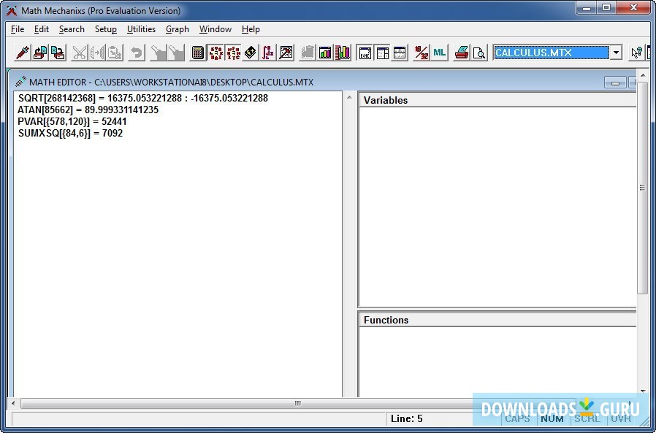Click the second red matrix-letters toolbar icon
Image resolution: width=656 pixels, height=433 pixels.
coord(233,53)
